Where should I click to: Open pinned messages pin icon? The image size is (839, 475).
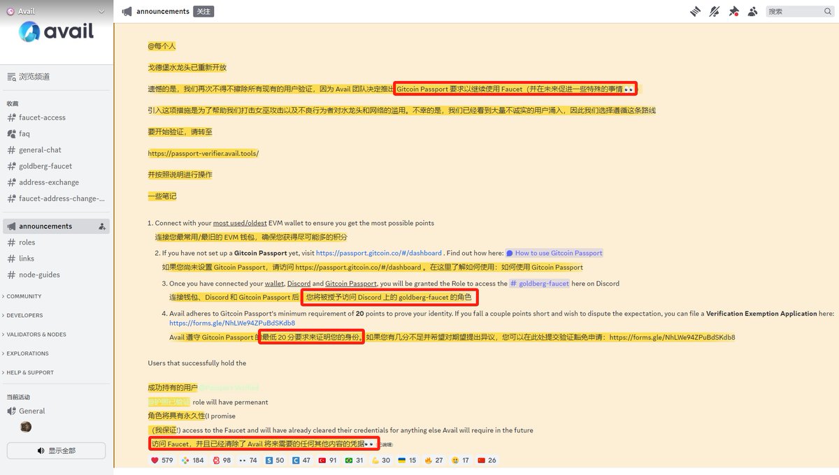733,11
